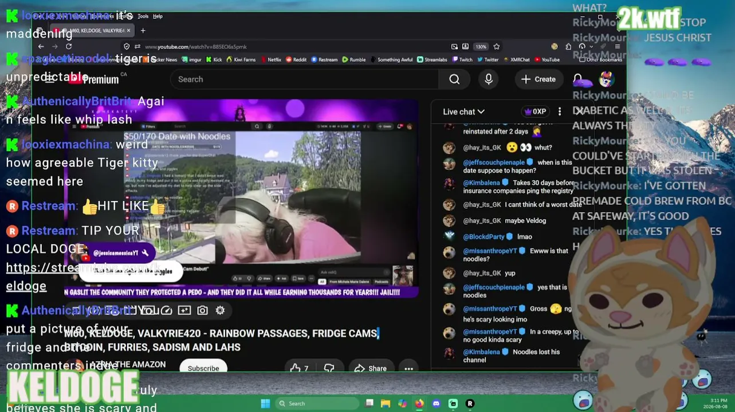Click the video title text 'RAINBOW PASSAGES, FRIDGE CAMS'
735x412 pixels.
tap(293, 333)
